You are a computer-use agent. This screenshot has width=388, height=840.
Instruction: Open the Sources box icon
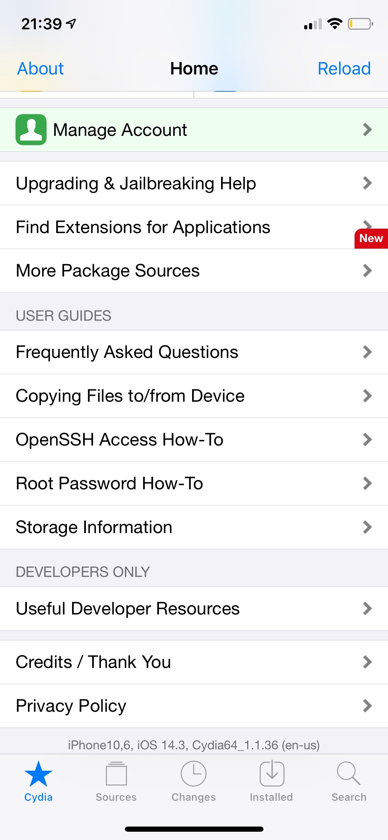tap(116, 774)
